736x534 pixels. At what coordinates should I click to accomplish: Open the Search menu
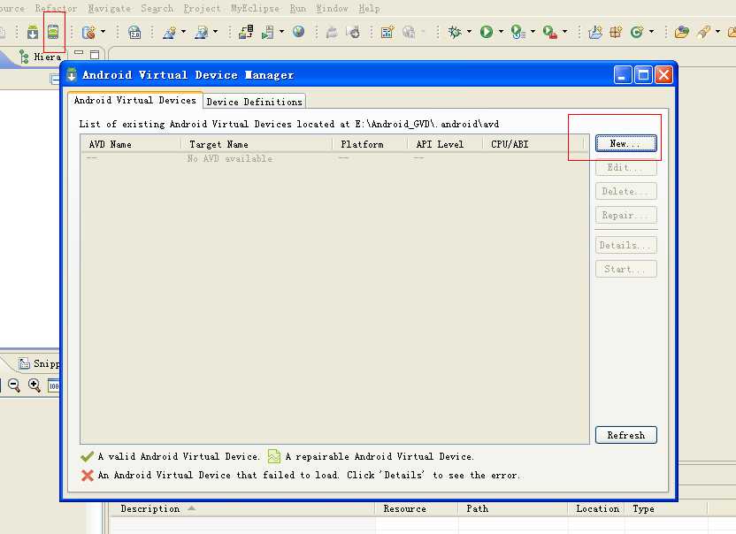[x=157, y=9]
